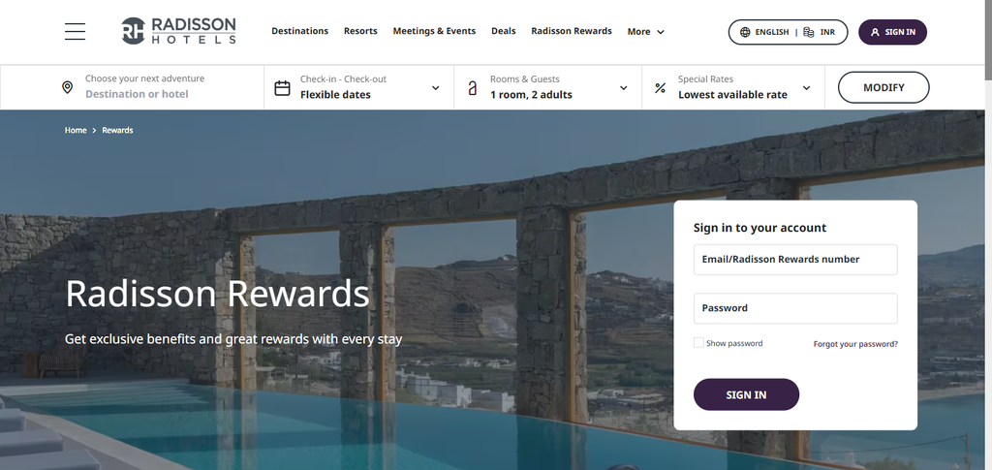Expand the Rooms & Guests chevron
The image size is (992, 470).
pyautogui.click(x=623, y=88)
